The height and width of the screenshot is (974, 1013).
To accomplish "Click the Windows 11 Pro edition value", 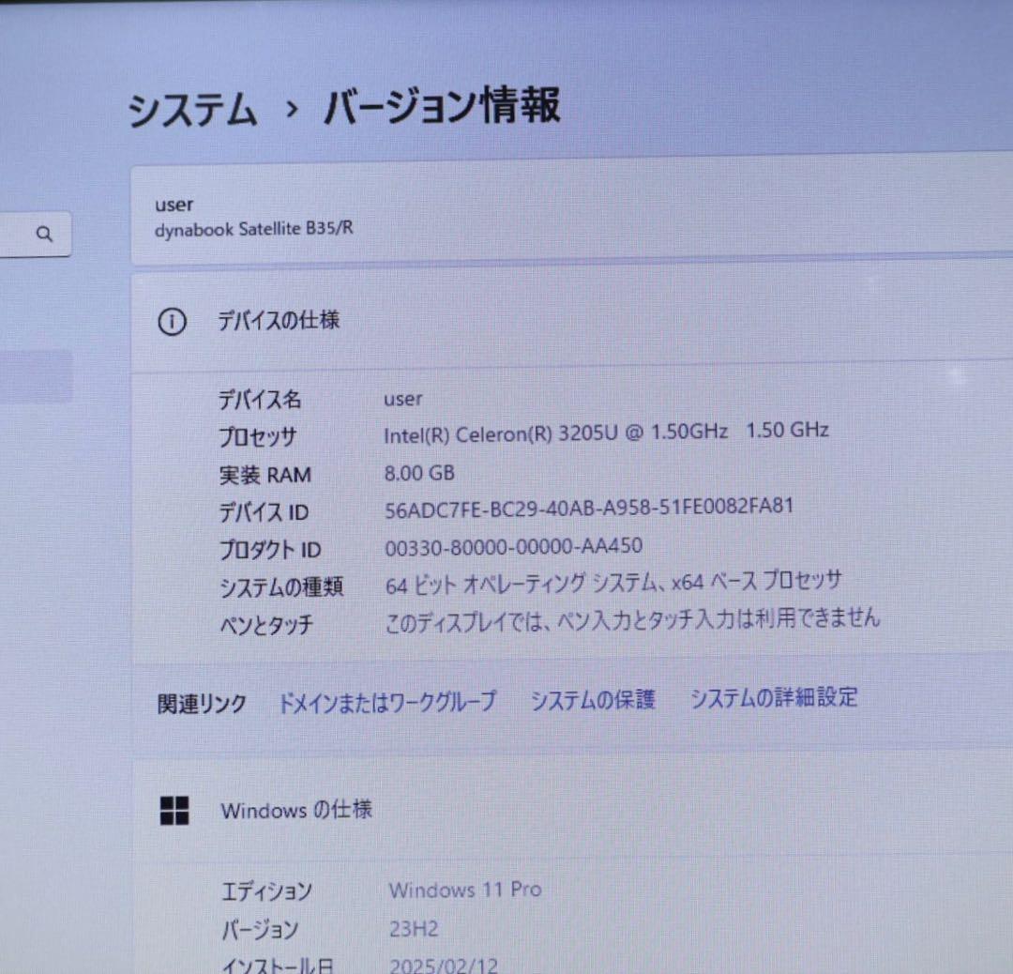I will pyautogui.click(x=464, y=889).
